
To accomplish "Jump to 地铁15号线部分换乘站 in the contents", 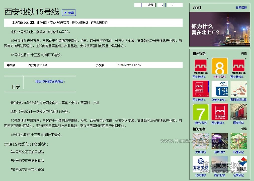I will [x=50, y=82].
